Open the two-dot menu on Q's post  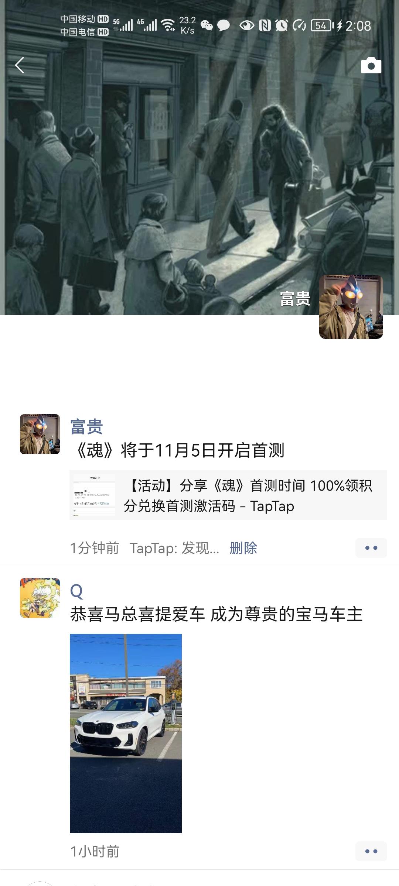(371, 851)
